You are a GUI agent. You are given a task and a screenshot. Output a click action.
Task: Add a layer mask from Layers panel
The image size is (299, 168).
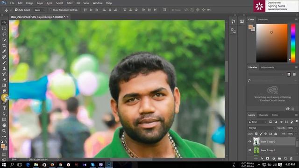[268, 159]
